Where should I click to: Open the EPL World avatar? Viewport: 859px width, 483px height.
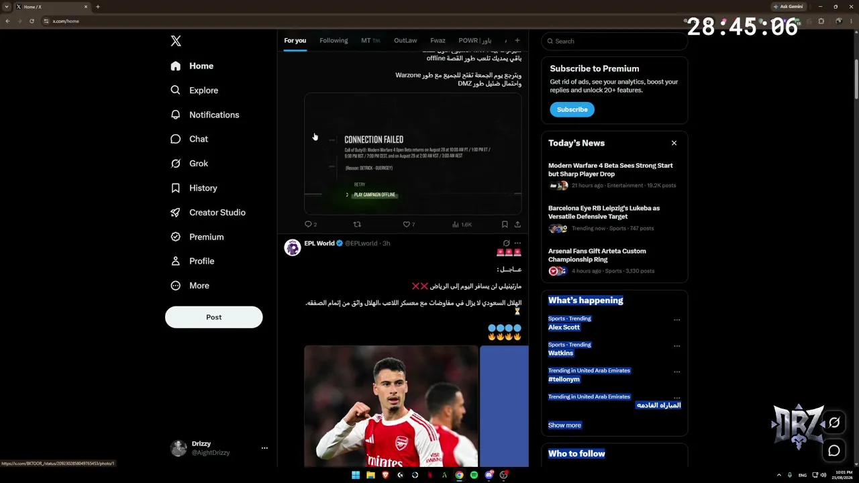[x=293, y=248]
